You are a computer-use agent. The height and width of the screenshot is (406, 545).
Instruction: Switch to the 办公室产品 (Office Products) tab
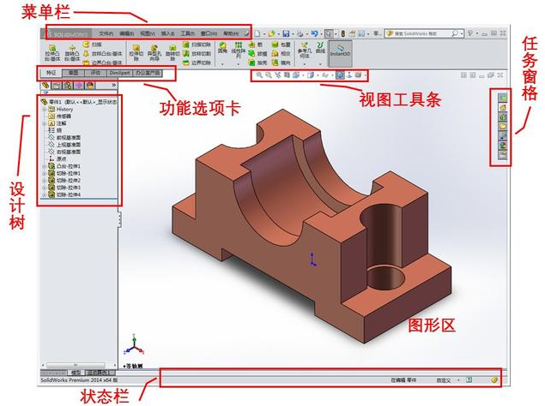pos(148,73)
